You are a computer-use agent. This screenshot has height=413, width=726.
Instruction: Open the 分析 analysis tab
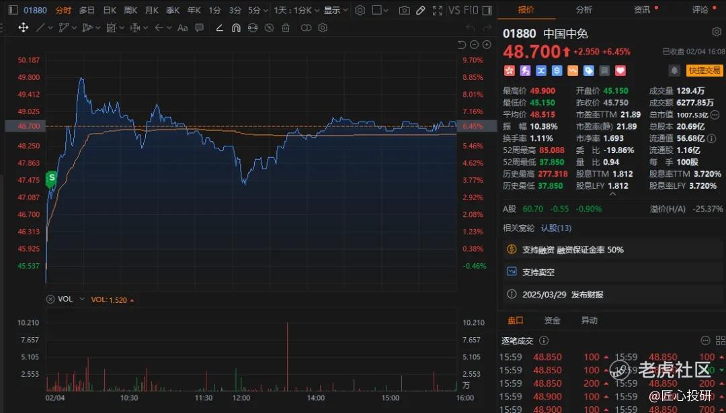pyautogui.click(x=584, y=9)
